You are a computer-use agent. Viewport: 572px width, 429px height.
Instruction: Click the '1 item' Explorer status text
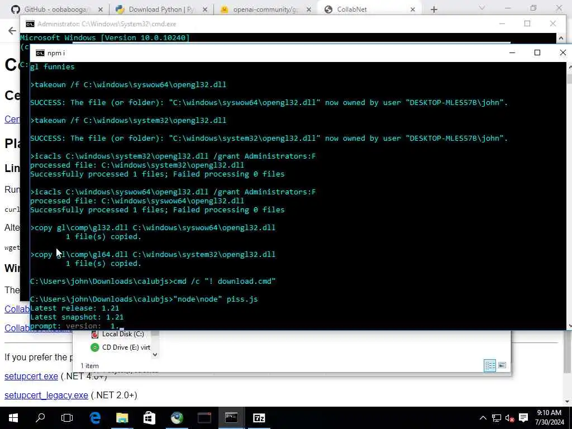coord(90,366)
